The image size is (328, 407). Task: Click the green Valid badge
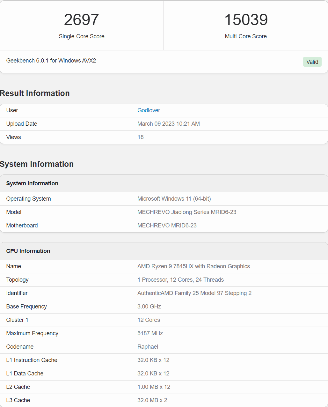[x=312, y=62]
